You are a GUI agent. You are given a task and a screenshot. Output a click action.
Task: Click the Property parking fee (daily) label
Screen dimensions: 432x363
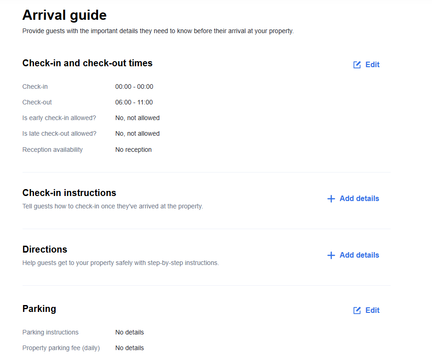61,348
